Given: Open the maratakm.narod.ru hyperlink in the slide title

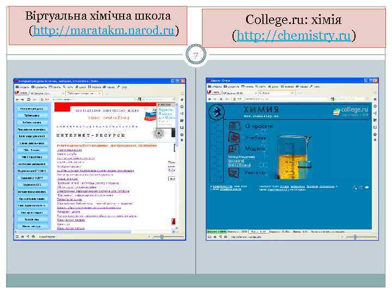Looking at the screenshot, I should 103,30.
